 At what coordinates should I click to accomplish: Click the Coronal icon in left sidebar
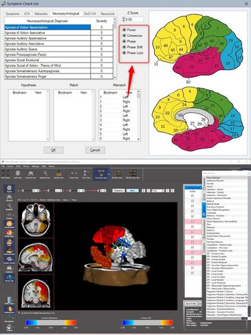9,198
